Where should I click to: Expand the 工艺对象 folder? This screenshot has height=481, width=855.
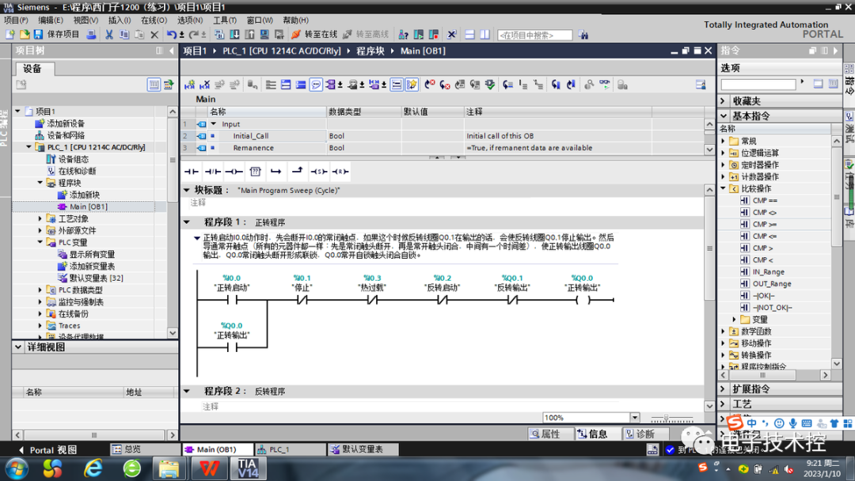tap(40, 218)
